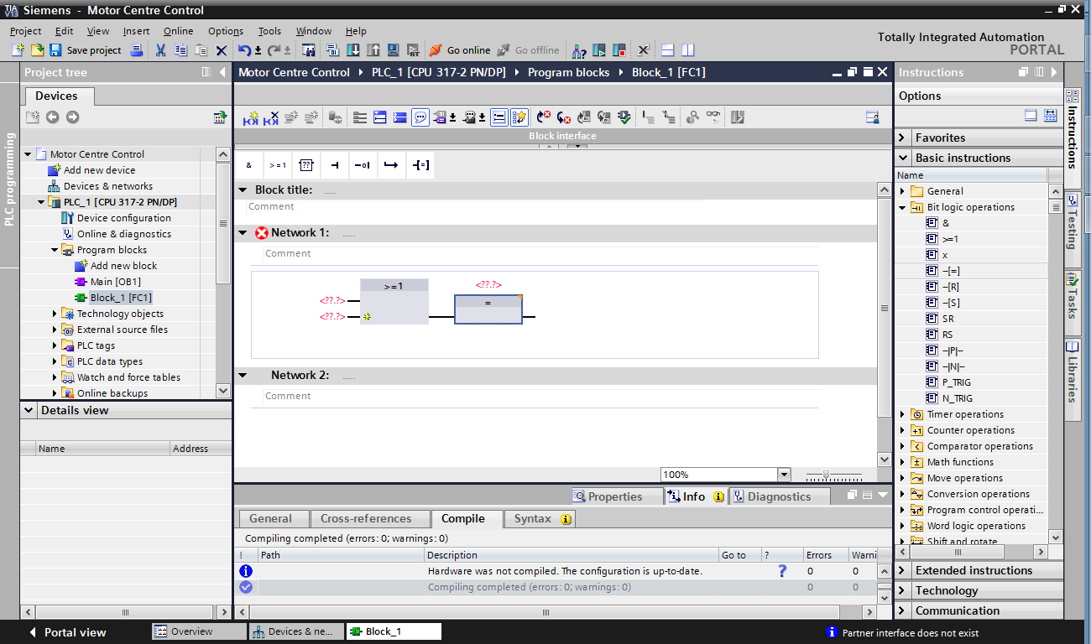Expand the Favorites section in Instructions
The width and height of the screenshot is (1091, 644).
[x=903, y=138]
